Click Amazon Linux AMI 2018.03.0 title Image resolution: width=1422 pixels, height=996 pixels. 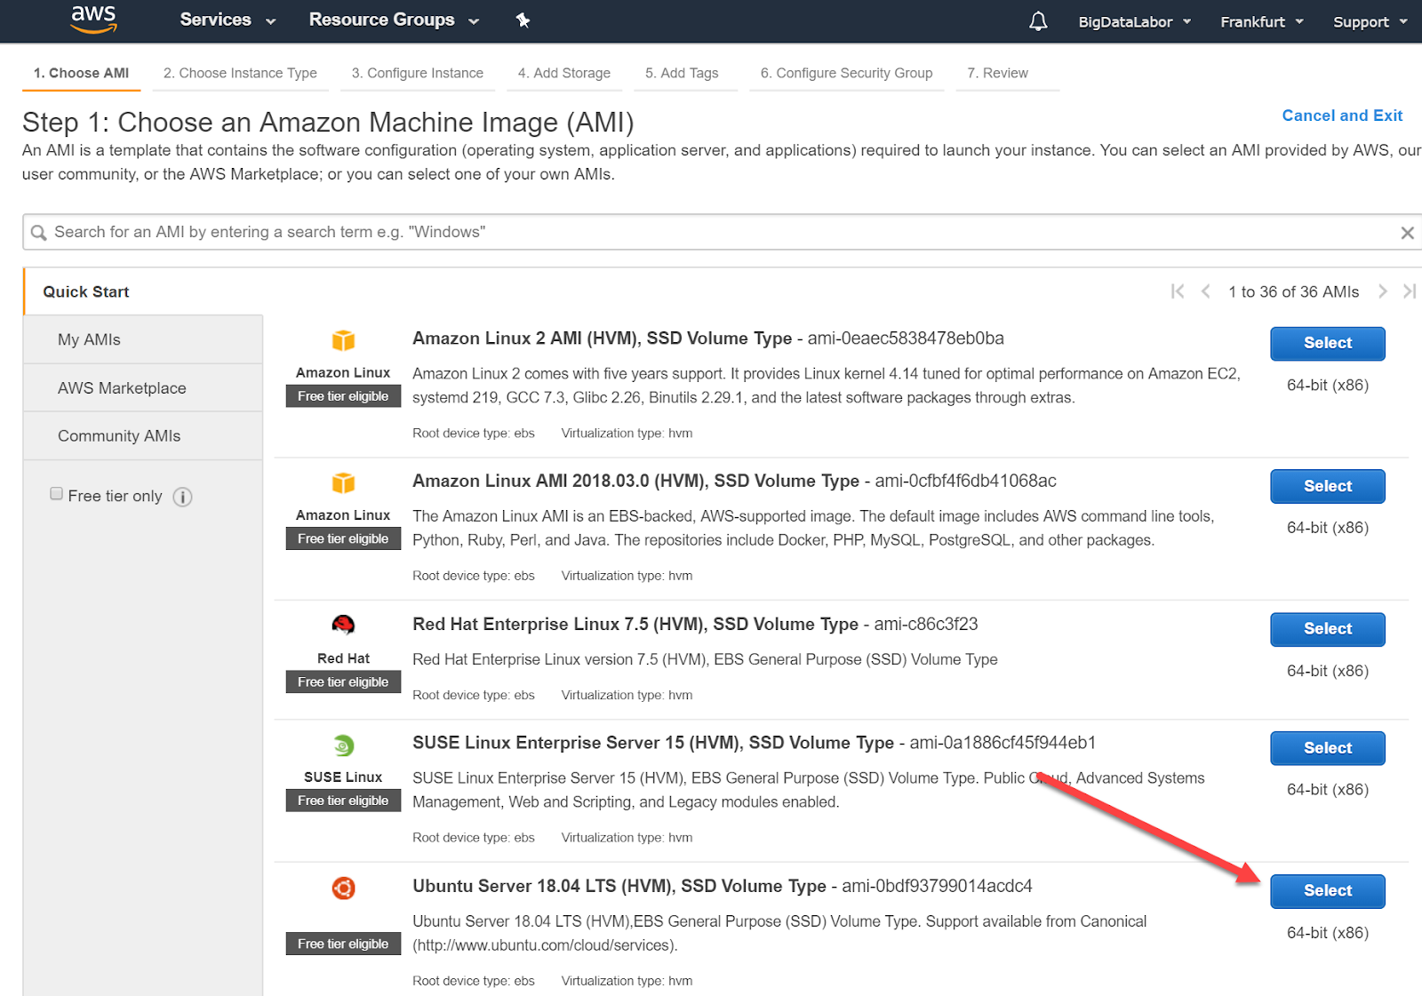click(635, 481)
